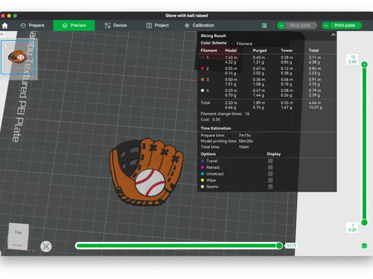Click the Front face of the view cube
The width and height of the screenshot is (373, 279).
coord(17,245)
